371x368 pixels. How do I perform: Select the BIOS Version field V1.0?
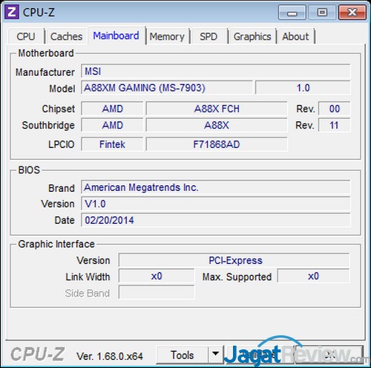point(215,204)
